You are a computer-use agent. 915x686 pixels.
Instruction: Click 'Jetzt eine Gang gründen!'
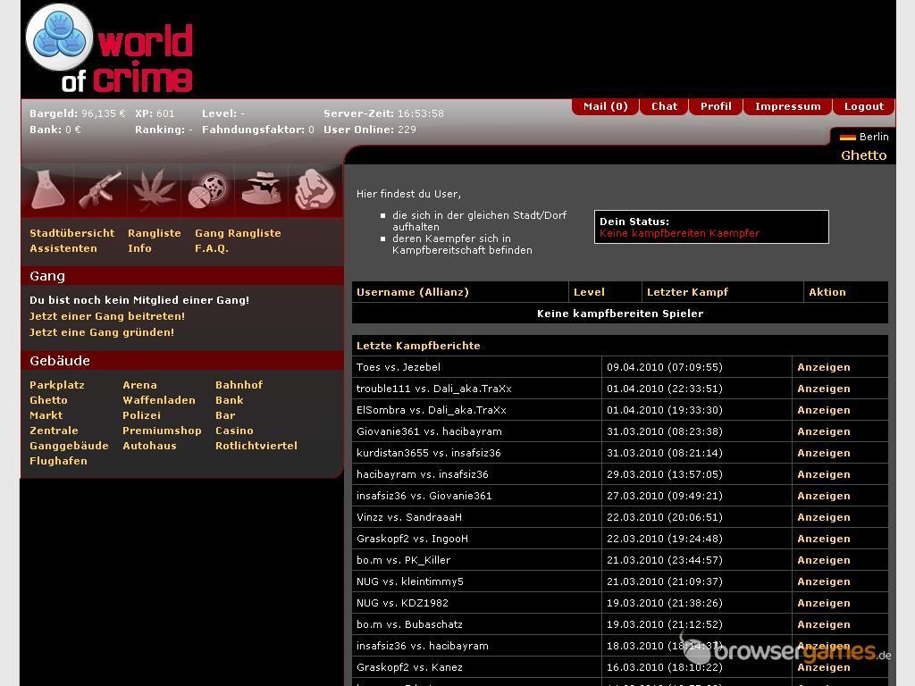coord(102,332)
